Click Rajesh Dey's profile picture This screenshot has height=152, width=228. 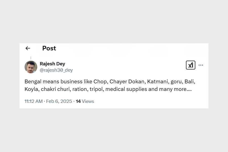31,67
